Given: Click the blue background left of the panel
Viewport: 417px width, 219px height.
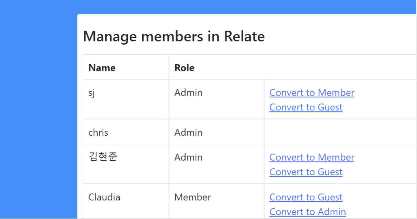Looking at the screenshot, I should 38,116.
